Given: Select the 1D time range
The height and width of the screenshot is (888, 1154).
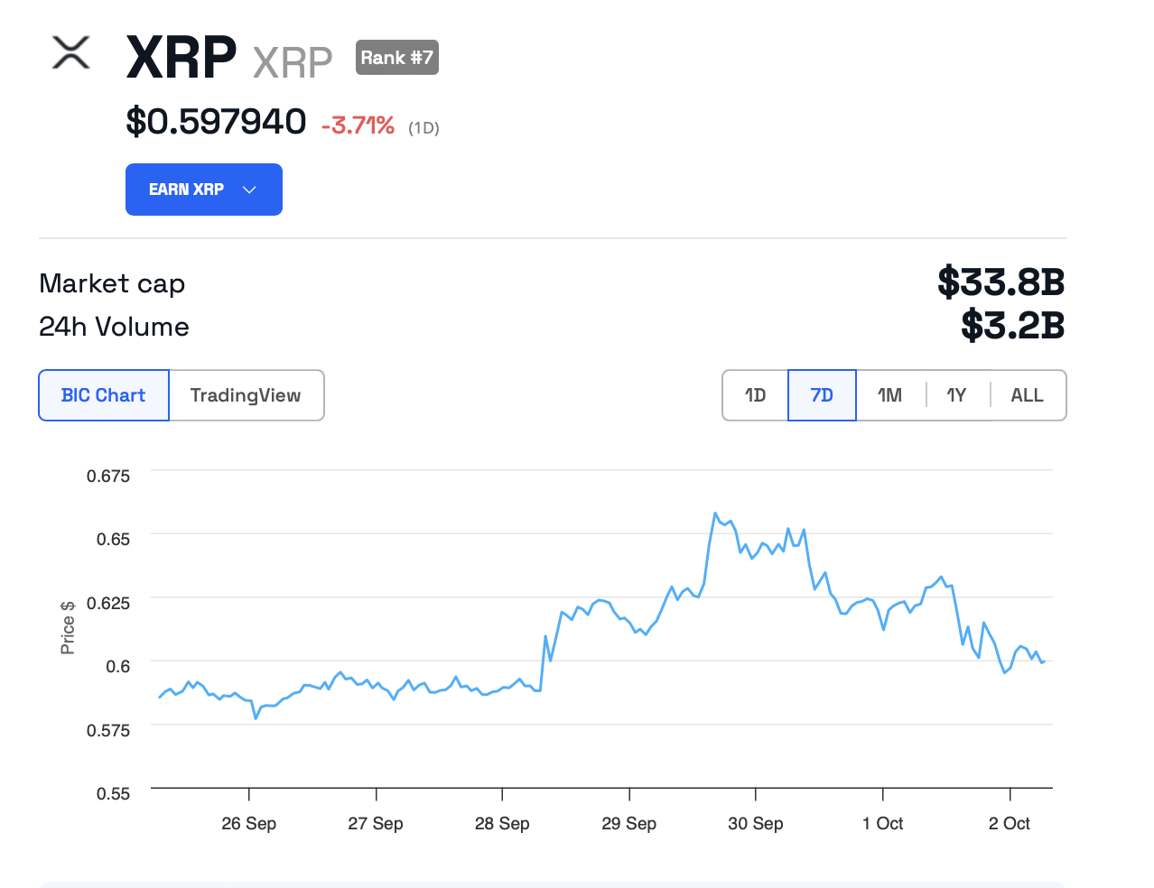Looking at the screenshot, I should (755, 395).
